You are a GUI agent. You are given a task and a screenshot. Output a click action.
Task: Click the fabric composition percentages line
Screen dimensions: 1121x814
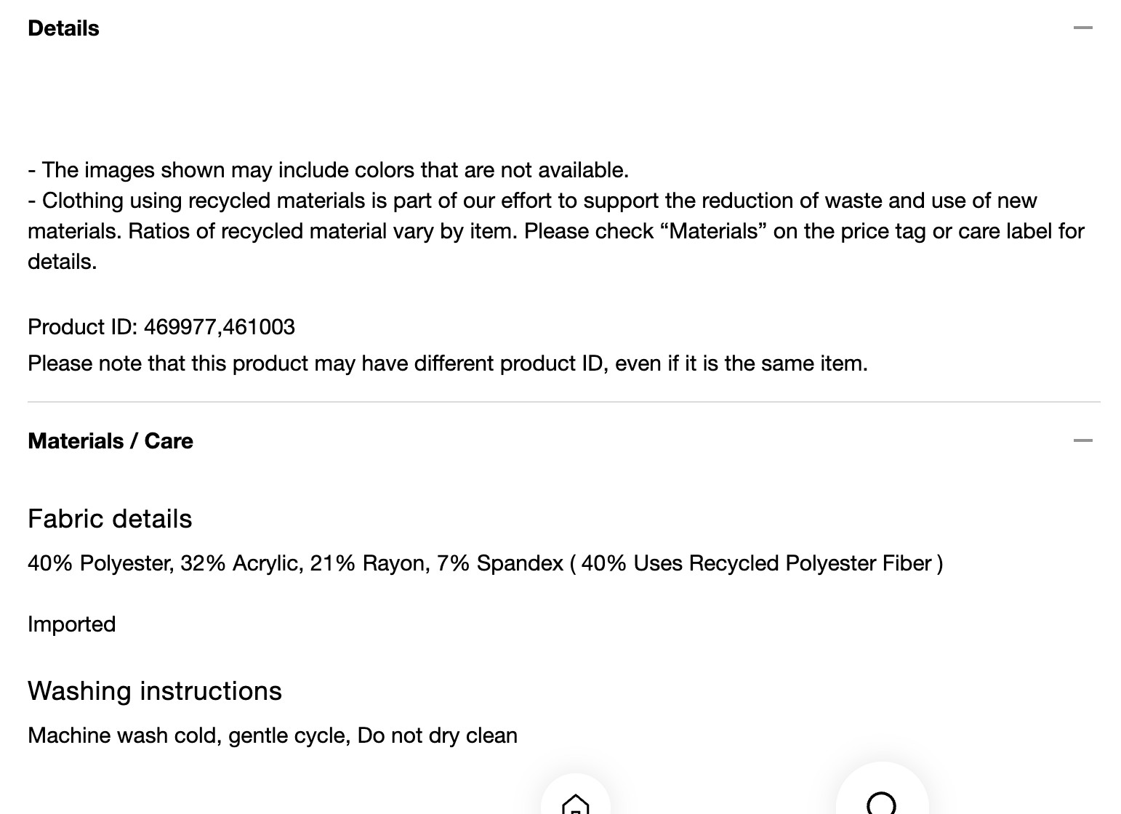485,563
